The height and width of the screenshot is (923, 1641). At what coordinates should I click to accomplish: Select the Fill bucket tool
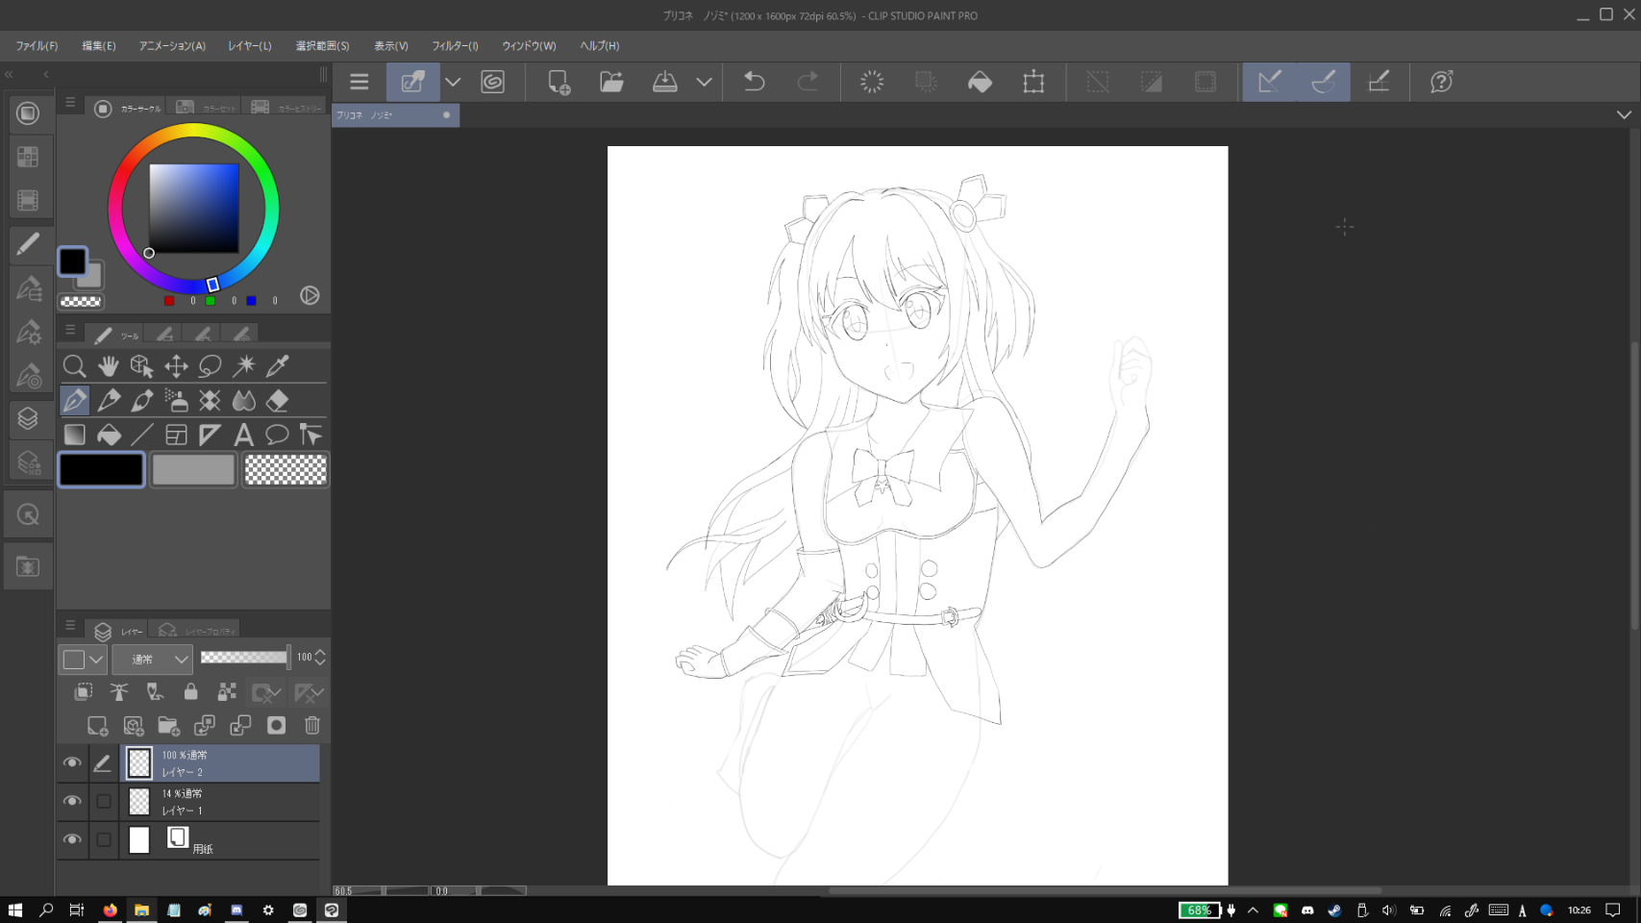(x=109, y=436)
